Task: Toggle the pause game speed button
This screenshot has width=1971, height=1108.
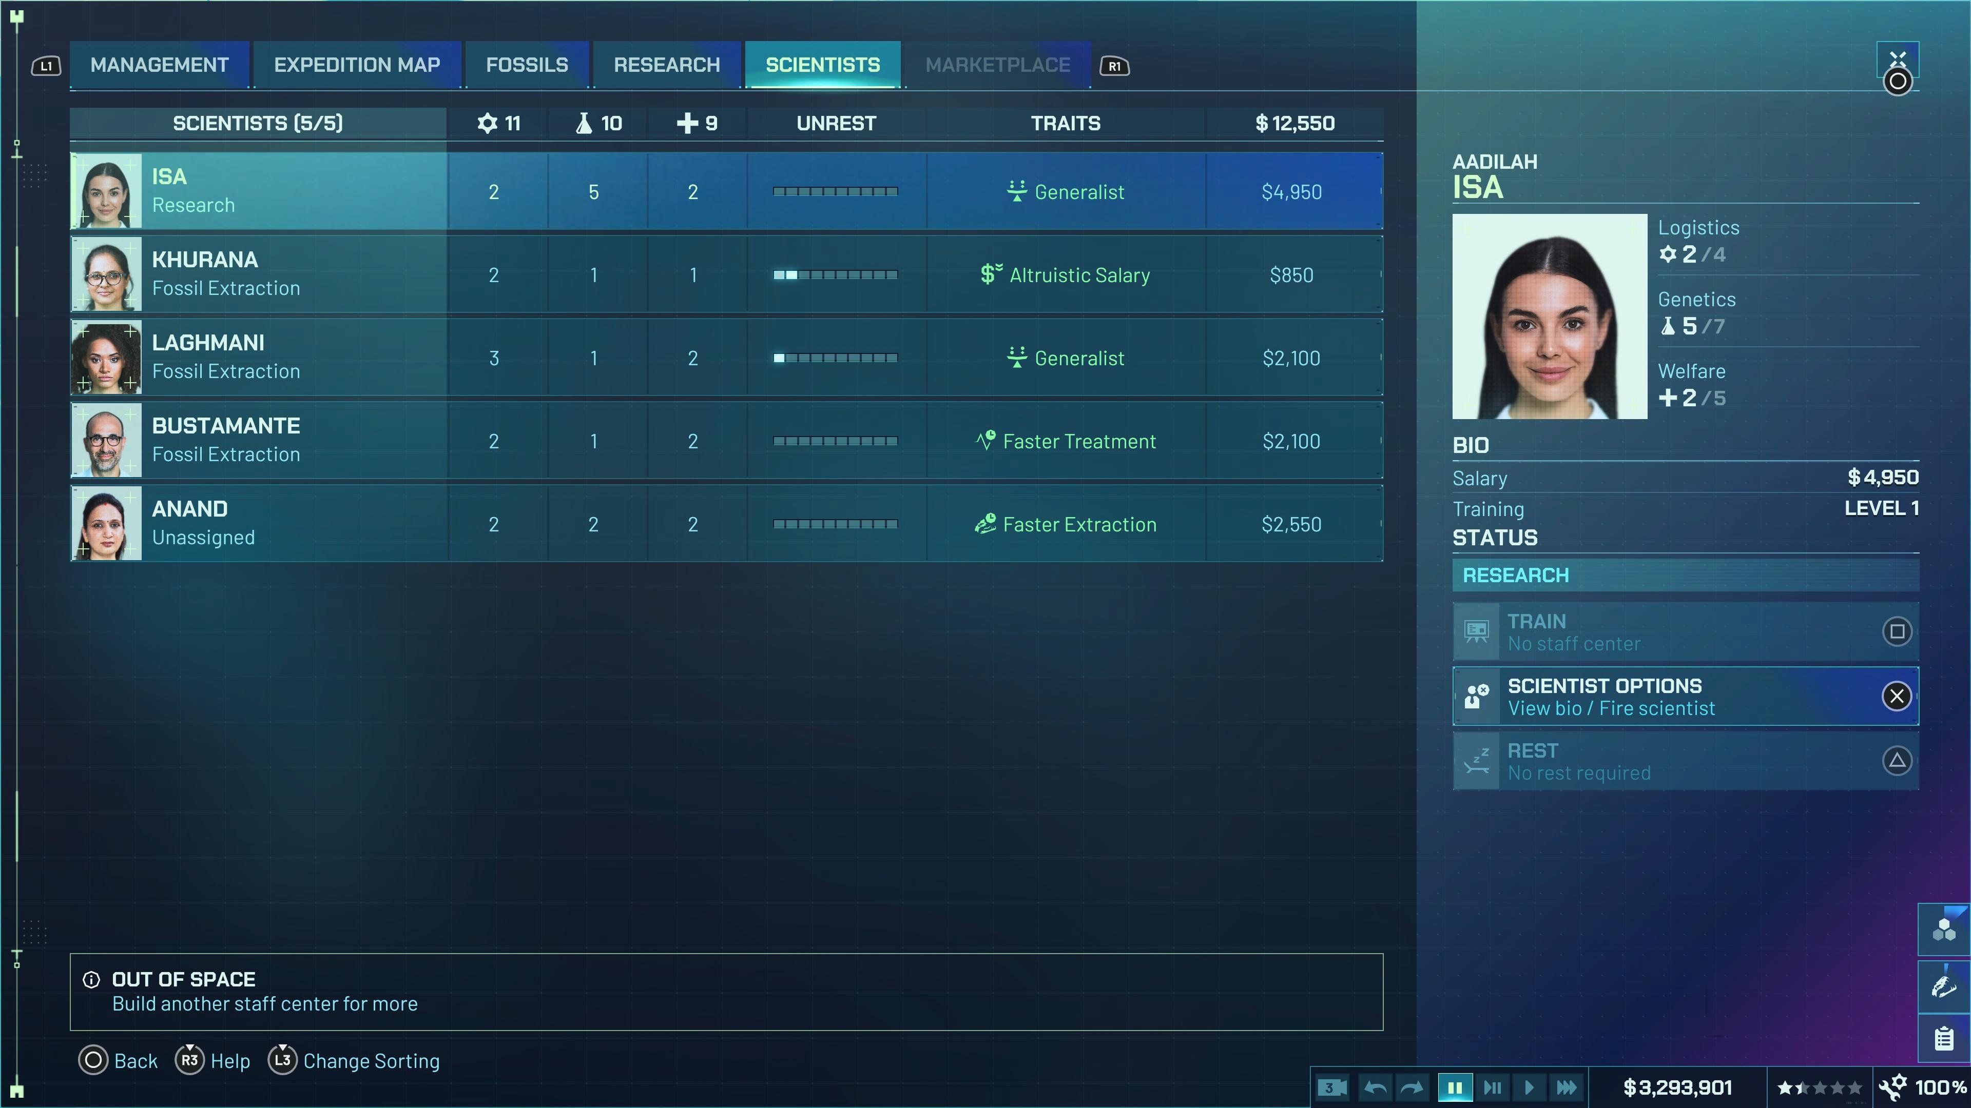Action: click(1455, 1087)
